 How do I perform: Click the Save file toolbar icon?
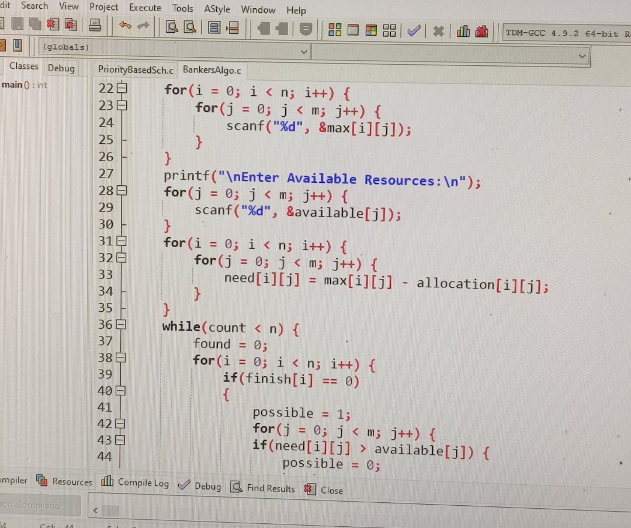(x=17, y=24)
